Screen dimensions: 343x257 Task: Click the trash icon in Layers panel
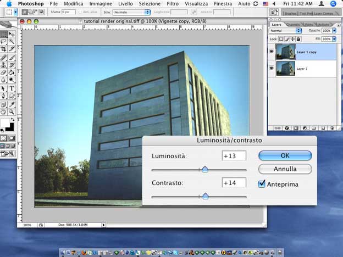[x=331, y=128]
